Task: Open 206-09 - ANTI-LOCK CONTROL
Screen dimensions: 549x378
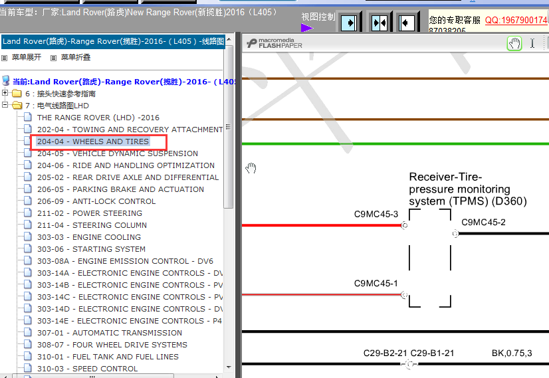Action: coord(96,201)
